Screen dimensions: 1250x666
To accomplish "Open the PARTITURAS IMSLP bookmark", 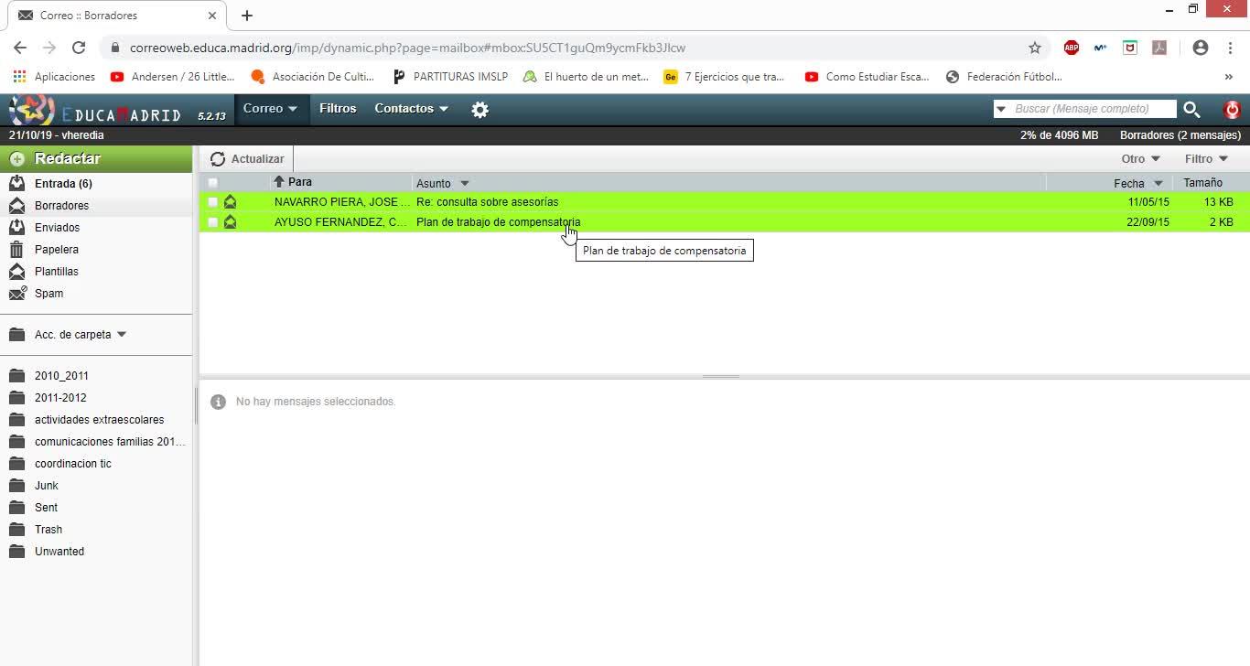I will click(x=449, y=77).
